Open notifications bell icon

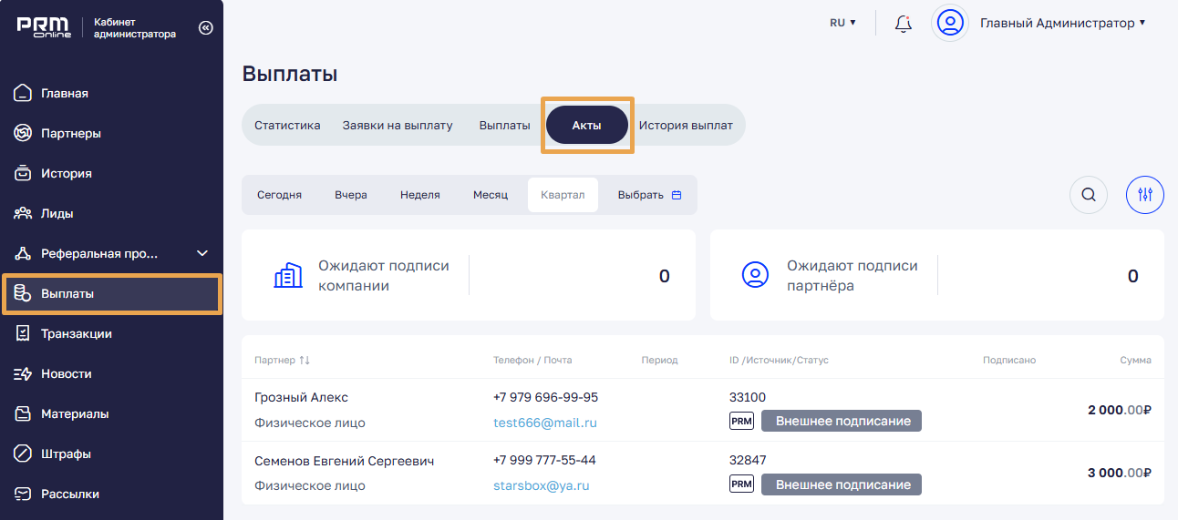click(x=903, y=24)
